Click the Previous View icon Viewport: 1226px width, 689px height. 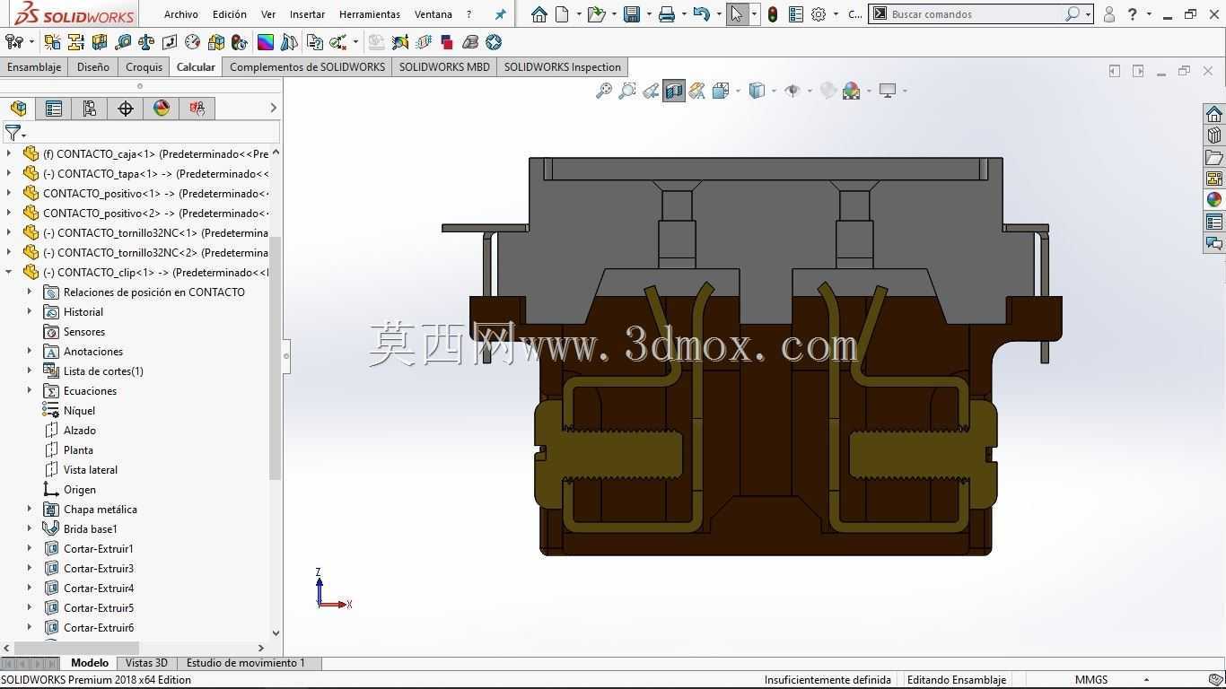point(651,91)
